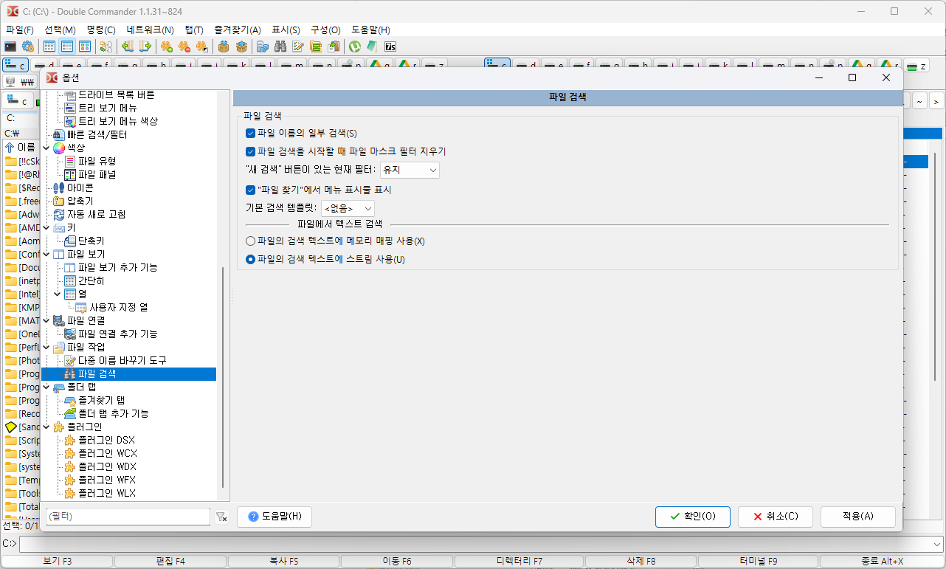Screen dimensions: 946x569
Task: Select 자동 새로 고침 tree item
Action: point(96,214)
